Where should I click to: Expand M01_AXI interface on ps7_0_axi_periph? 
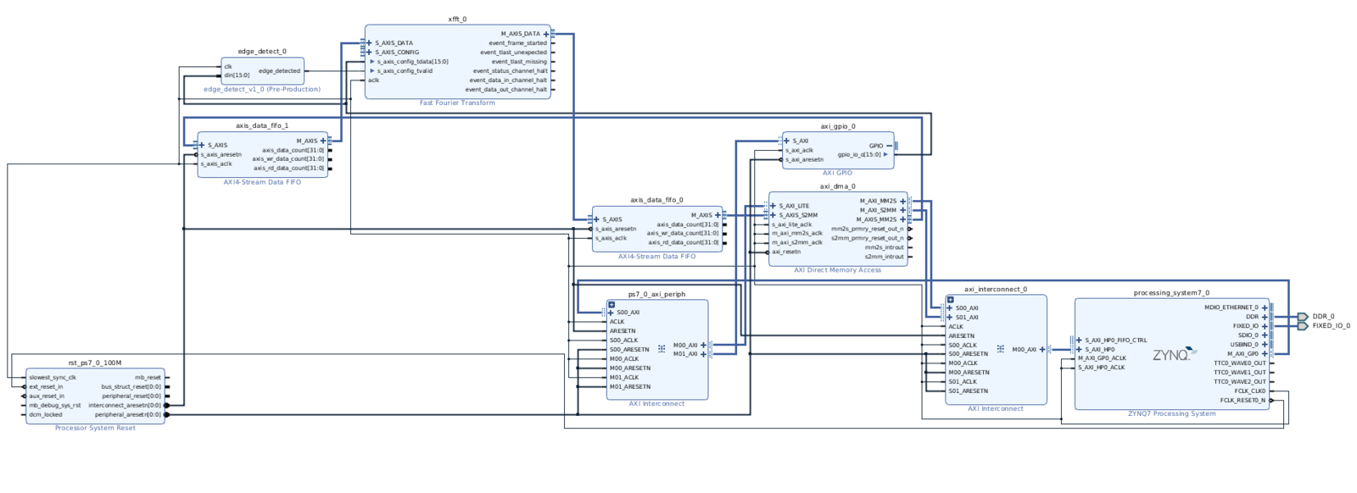tap(703, 354)
